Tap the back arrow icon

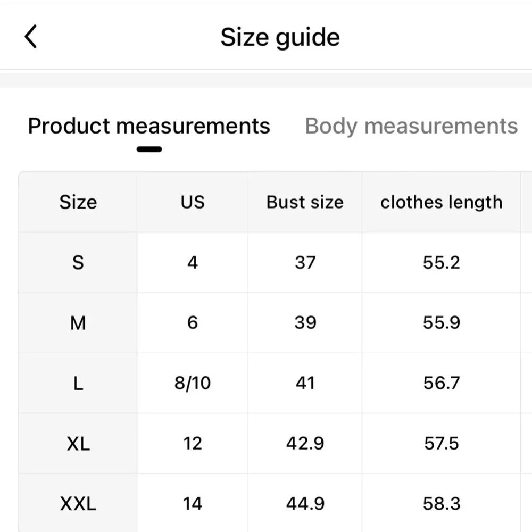point(30,37)
